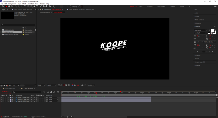Open the Layer menu
218x118 pixels.
click(x=19, y=4)
